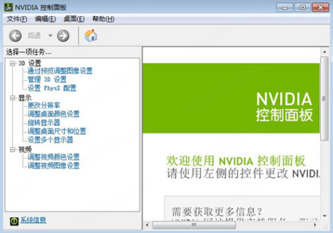Click the horizontal scrollbar right arrow
The height and width of the screenshot is (233, 333).
pyautogui.click(x=315, y=225)
